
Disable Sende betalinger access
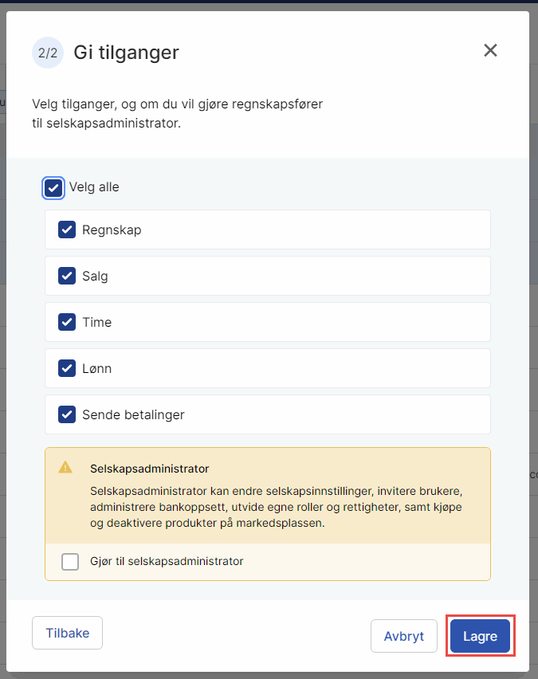68,414
